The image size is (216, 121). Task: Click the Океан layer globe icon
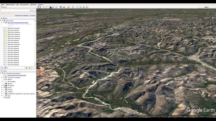(x=6, y=87)
